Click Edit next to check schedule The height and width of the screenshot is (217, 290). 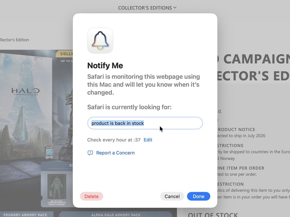coord(148,140)
